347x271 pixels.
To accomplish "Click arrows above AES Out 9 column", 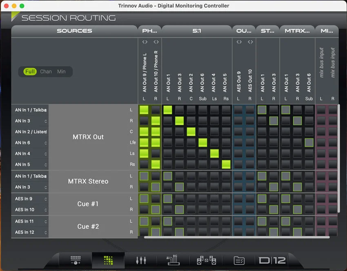I will click(x=239, y=42).
